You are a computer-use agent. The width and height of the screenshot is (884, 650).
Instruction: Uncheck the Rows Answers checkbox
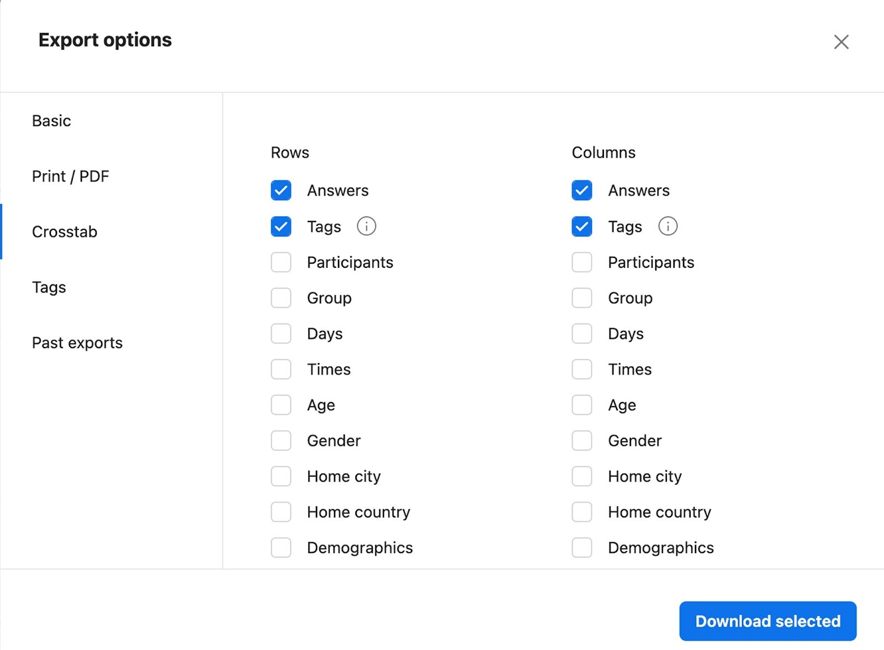click(281, 191)
